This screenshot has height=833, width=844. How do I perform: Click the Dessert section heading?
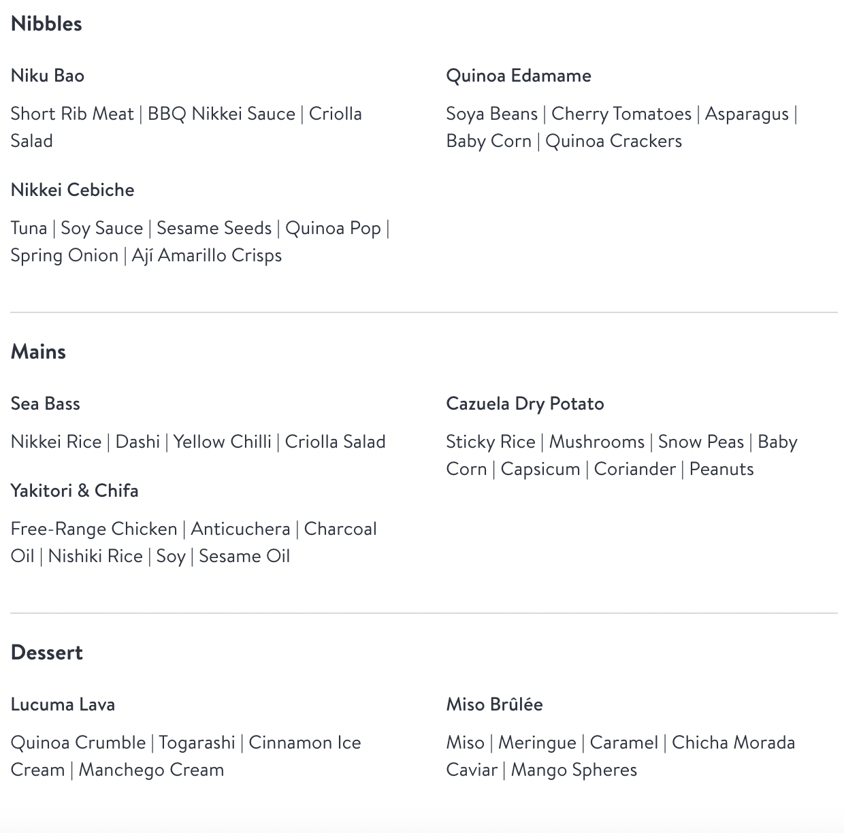pos(47,653)
